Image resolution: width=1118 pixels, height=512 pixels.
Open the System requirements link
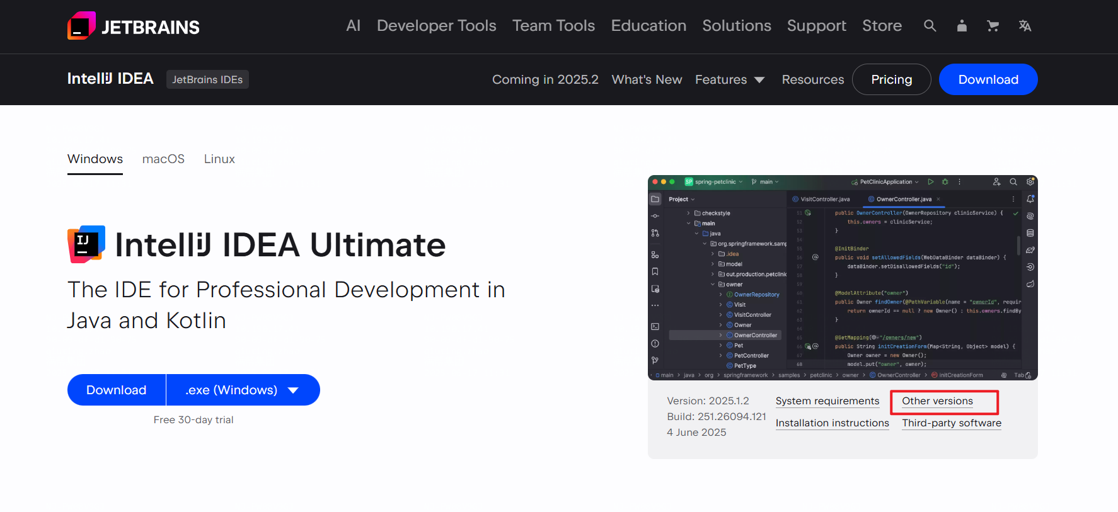point(827,401)
